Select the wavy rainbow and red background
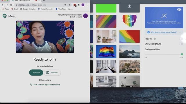The image size is (186, 104). (x=129, y=36)
